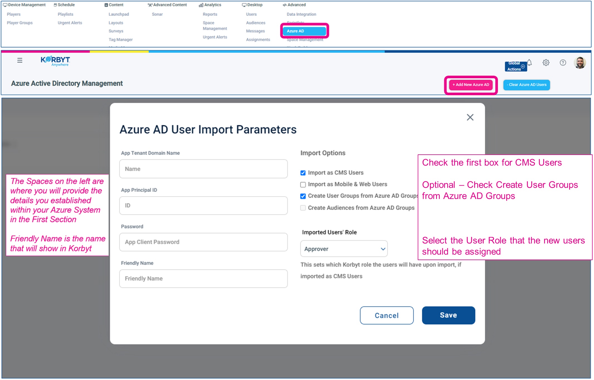Focus the App Tenant Domain Name field
The width and height of the screenshot is (594, 380).
[x=203, y=169]
